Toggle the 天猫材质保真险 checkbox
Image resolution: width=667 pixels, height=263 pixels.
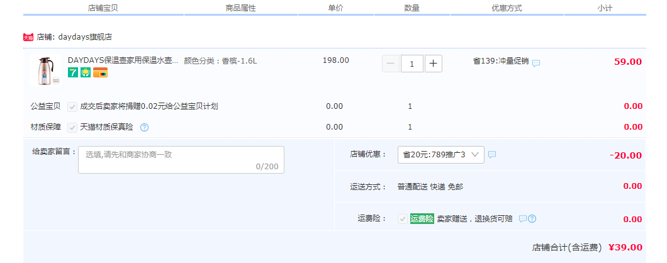[x=72, y=127]
